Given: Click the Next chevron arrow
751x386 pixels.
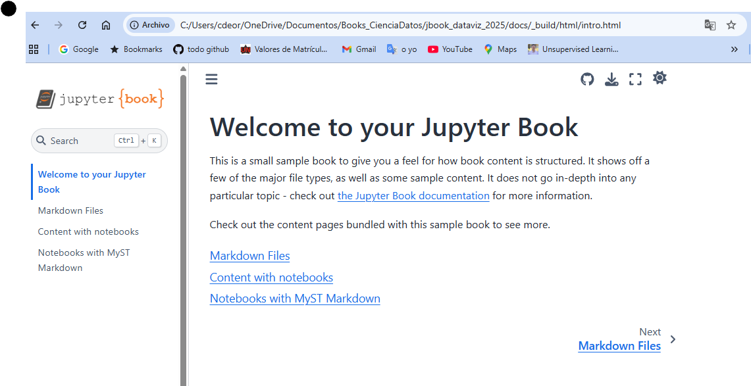Looking at the screenshot, I should point(673,339).
